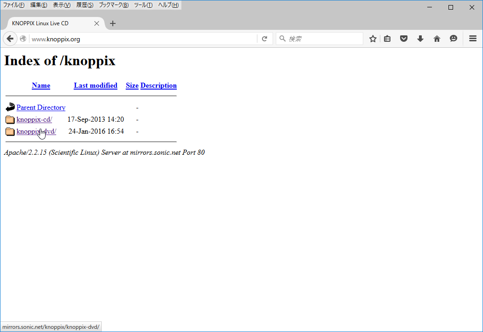This screenshot has height=332, width=483.
Task: Save page to Pocket icon
Action: click(403, 39)
